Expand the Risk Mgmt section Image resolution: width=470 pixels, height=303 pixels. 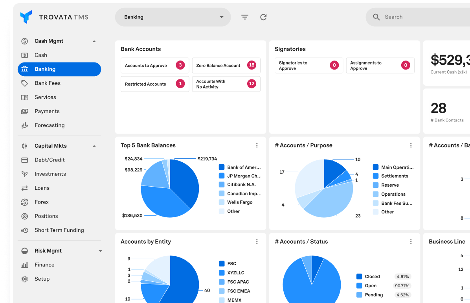100,250
